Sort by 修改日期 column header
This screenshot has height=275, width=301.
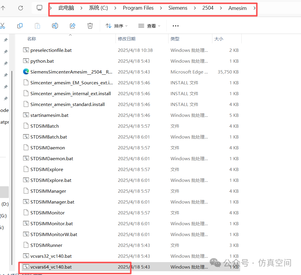[x=127, y=39]
